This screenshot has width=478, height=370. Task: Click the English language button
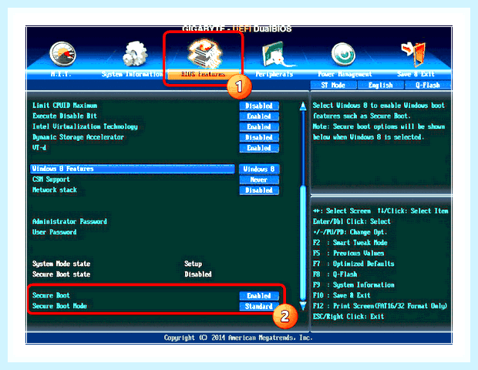click(380, 85)
